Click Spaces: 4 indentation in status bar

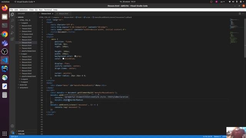217,136
